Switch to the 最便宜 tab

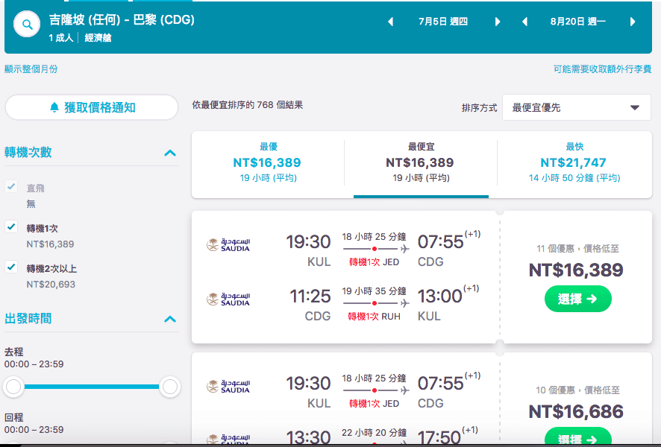point(421,163)
